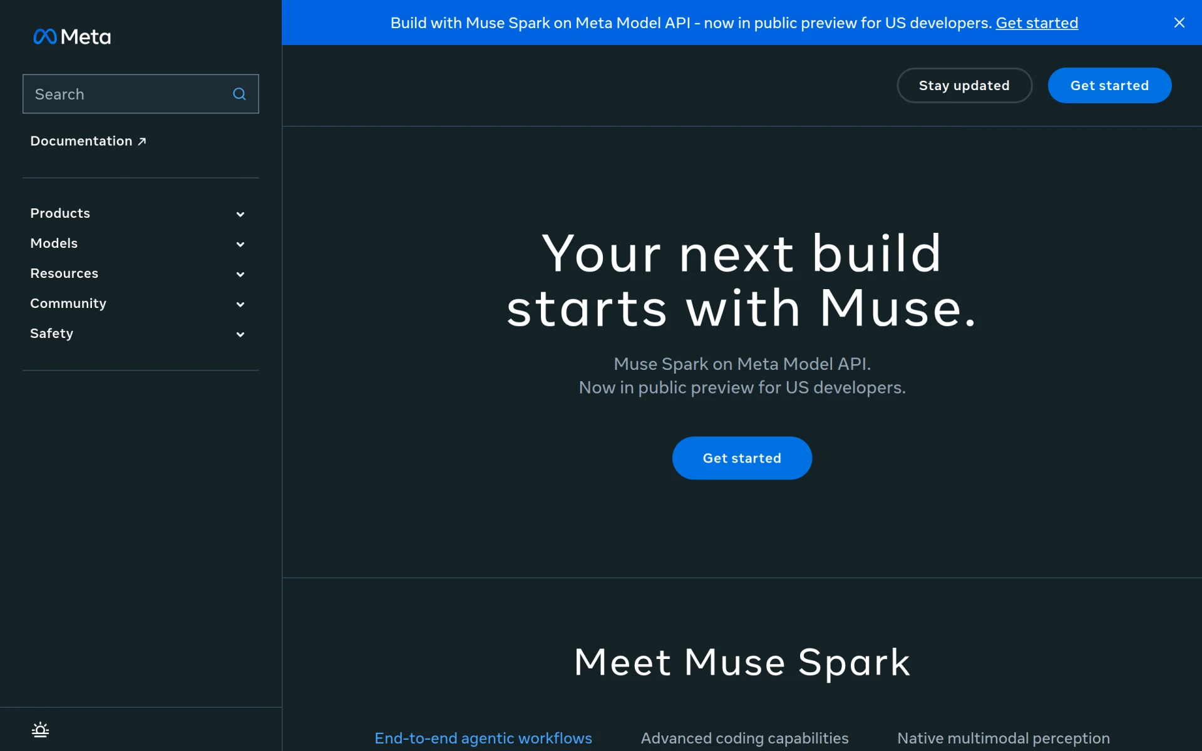
Task: Expand the Community chevron
Action: 240,304
